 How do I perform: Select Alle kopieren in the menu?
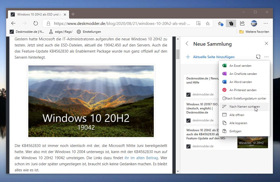[244, 123]
